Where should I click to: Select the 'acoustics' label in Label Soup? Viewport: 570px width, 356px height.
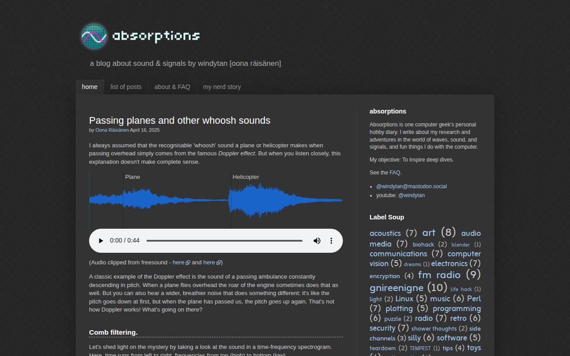(385, 233)
